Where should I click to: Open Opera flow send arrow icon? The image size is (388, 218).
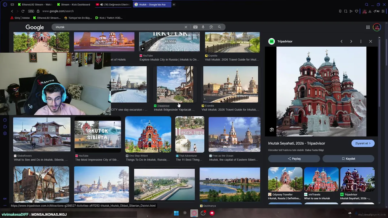tap(351, 11)
